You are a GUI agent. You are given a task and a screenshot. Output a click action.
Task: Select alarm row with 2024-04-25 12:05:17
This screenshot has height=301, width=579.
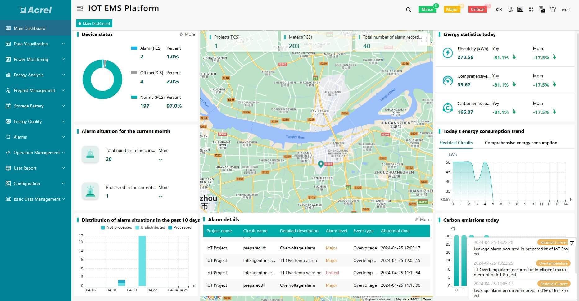317,248
